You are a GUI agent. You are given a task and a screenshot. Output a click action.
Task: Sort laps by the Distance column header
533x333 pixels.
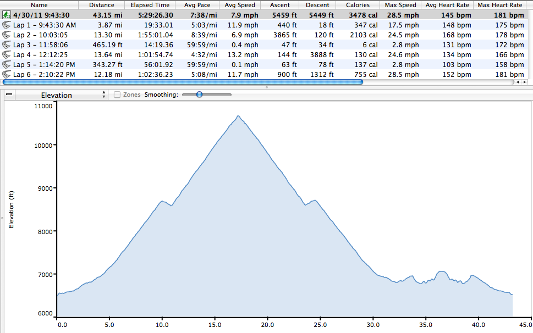click(101, 5)
